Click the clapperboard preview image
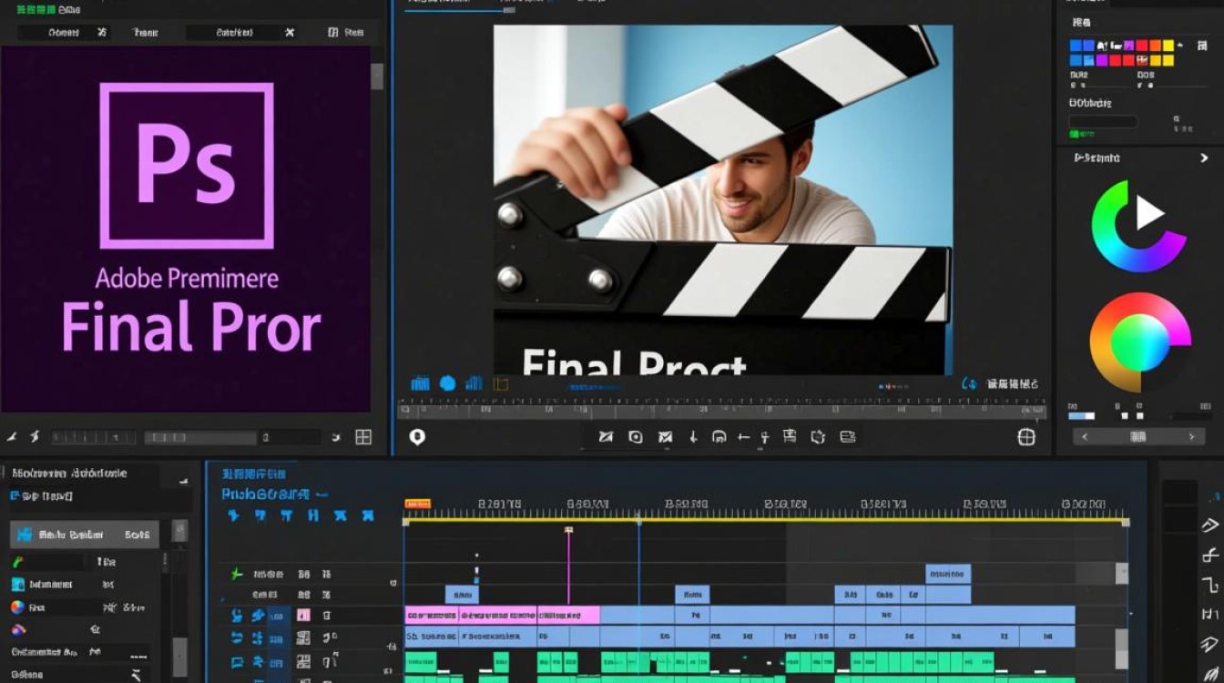 coord(723,199)
